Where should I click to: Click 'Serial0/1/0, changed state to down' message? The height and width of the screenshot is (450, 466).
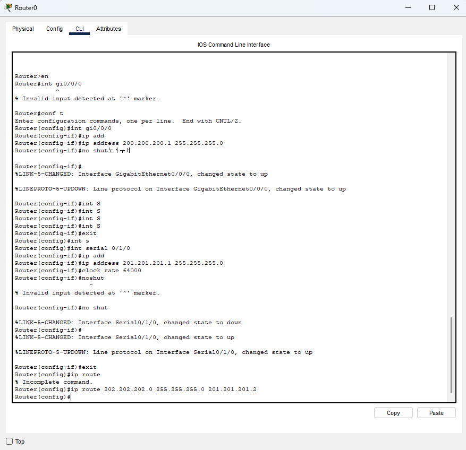click(129, 323)
